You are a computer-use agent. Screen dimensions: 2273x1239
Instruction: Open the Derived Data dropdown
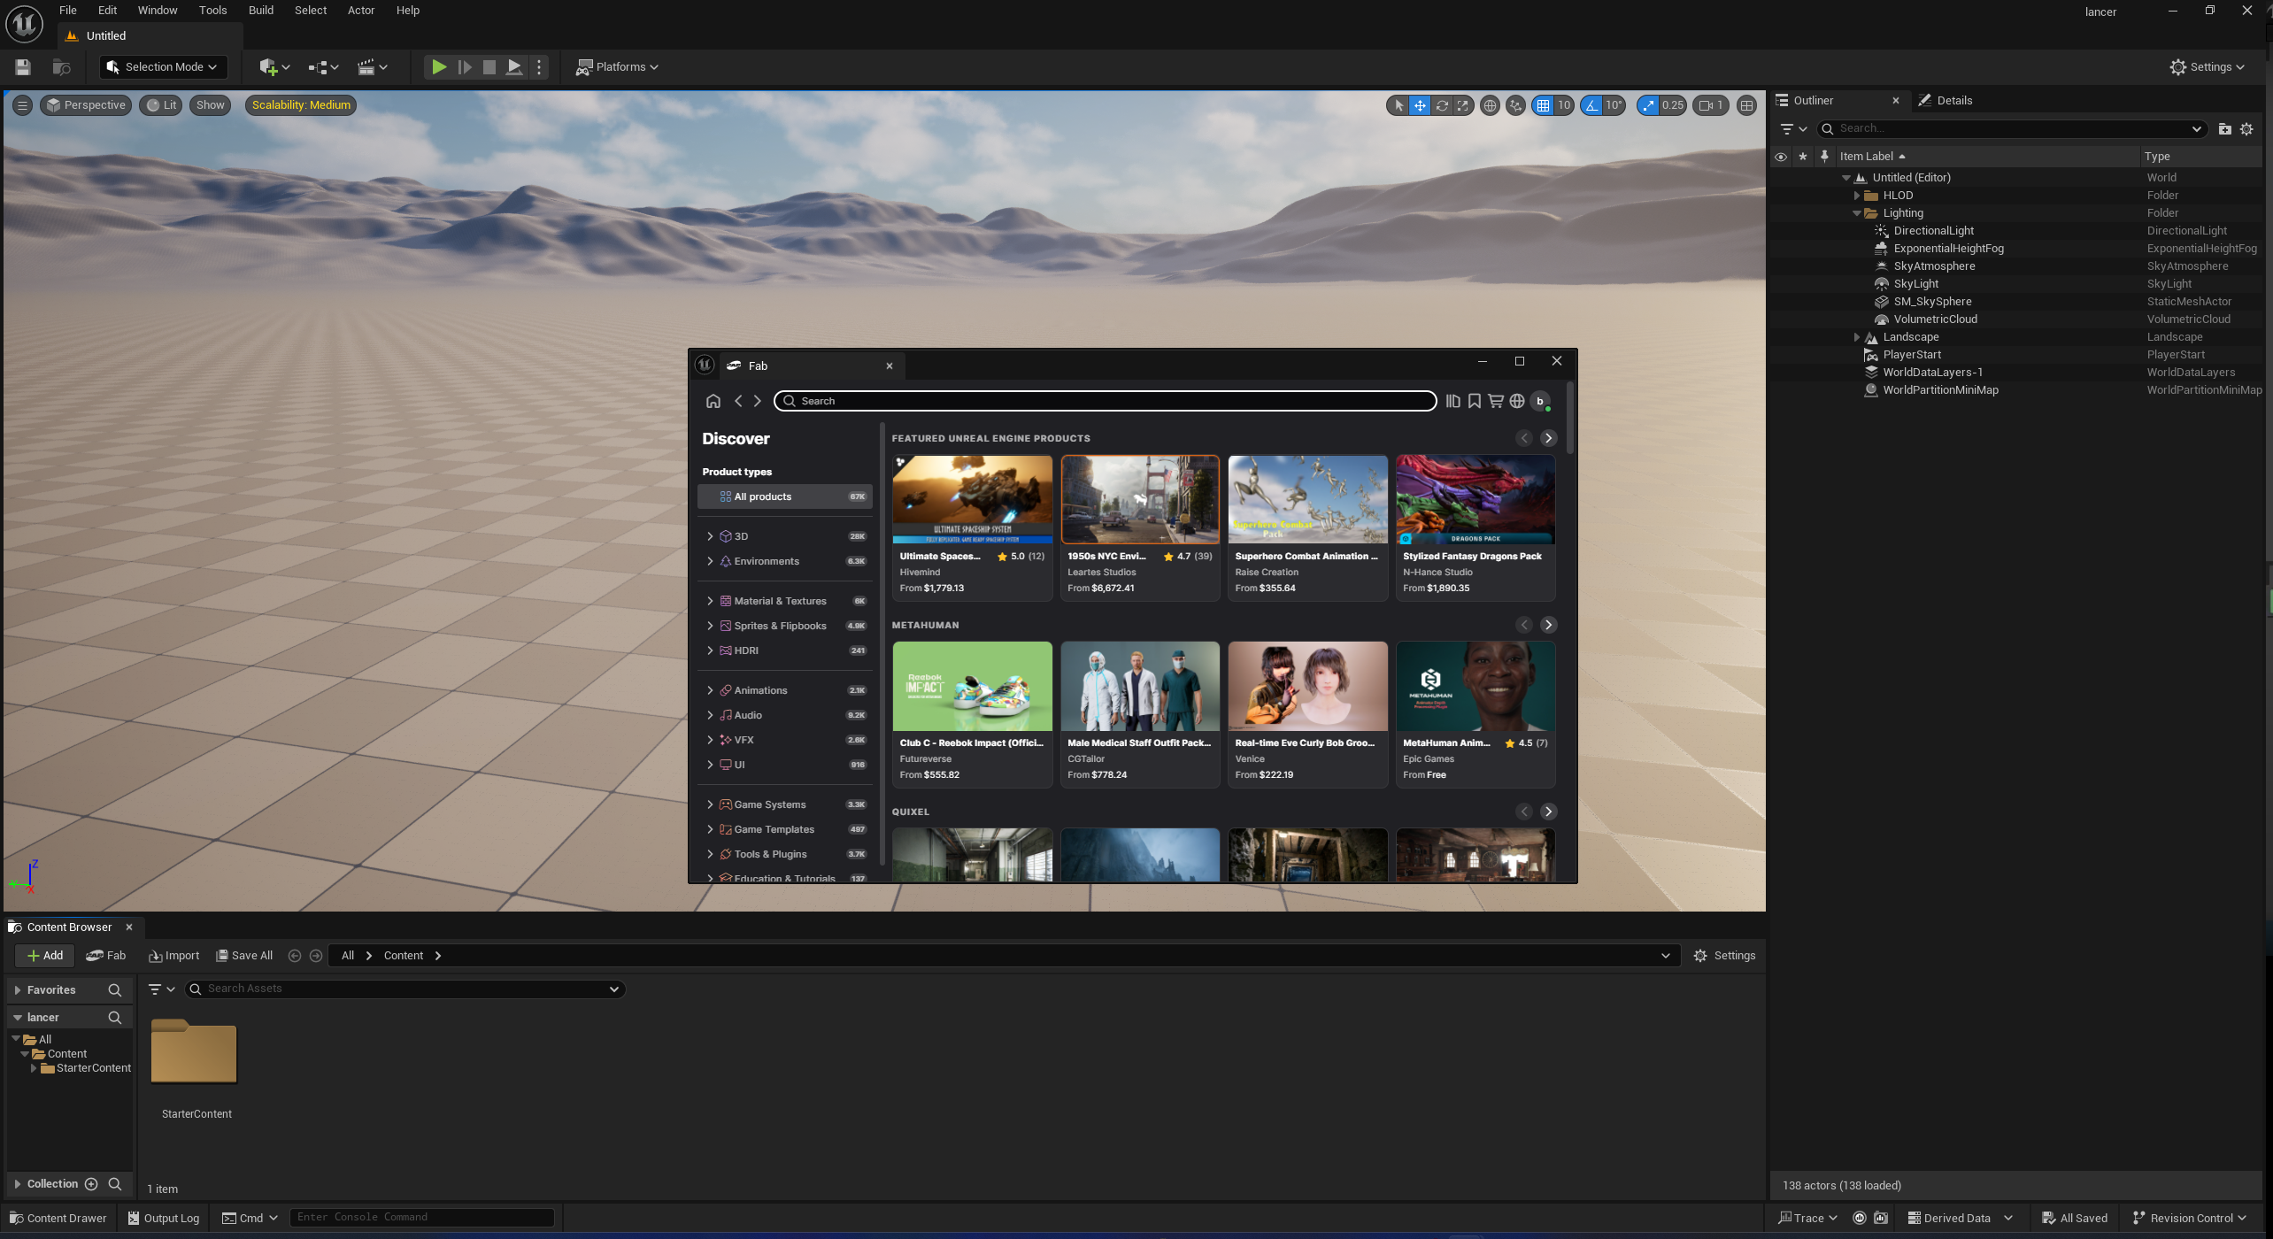click(1961, 1219)
